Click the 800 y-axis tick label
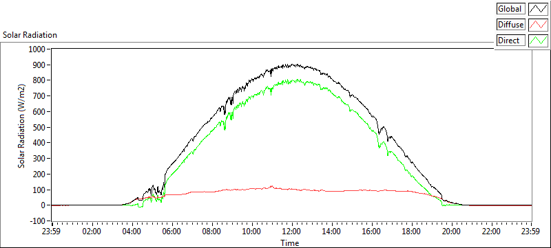 point(39,80)
